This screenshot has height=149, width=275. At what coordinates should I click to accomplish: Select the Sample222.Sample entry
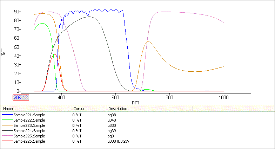pyautogui.click(x=29, y=120)
